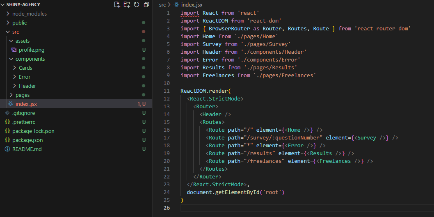The image size is (434, 217).
Task: Click the opening <React.StrictMode> tag on line 12
Action: tap(215, 98)
